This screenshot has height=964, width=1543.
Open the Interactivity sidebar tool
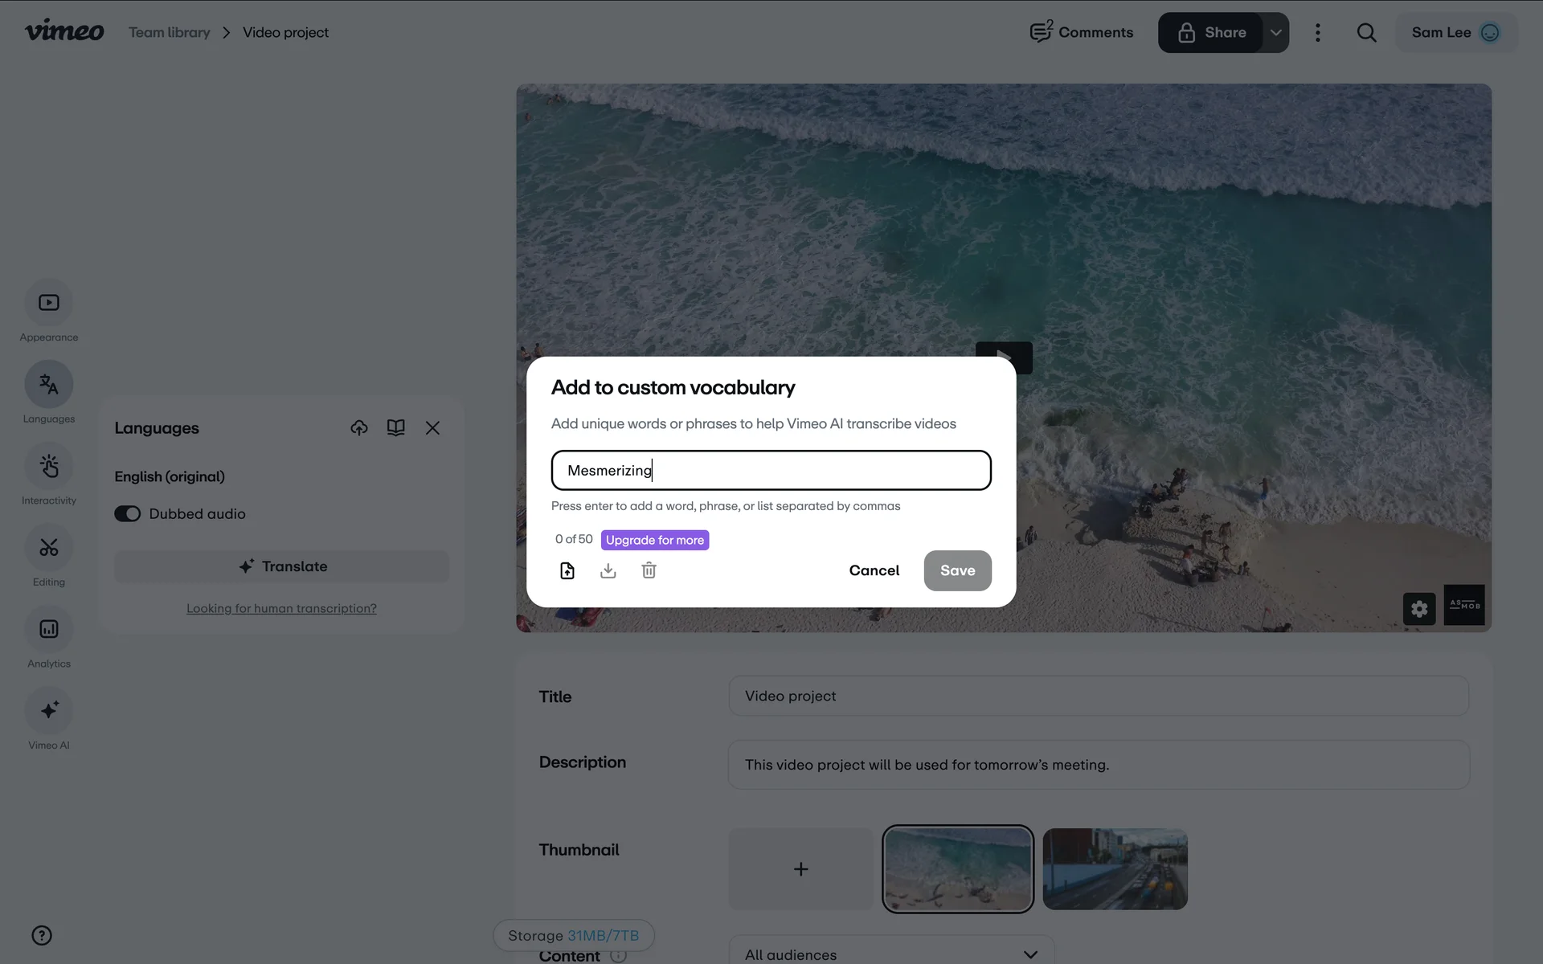[x=49, y=467]
